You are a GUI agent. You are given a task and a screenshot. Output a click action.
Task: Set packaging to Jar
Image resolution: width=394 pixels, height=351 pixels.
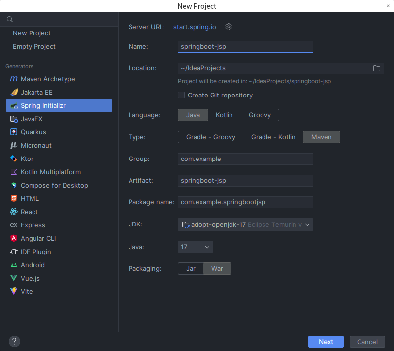click(191, 269)
